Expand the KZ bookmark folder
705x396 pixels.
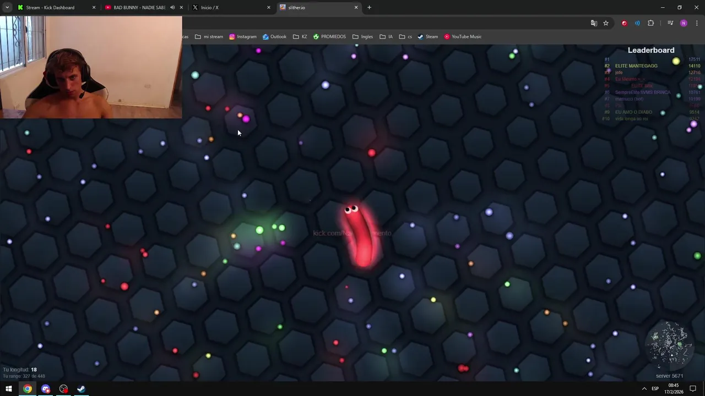300,37
